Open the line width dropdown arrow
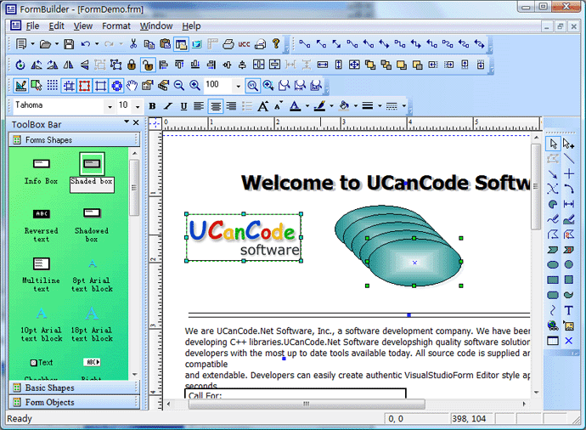The height and width of the screenshot is (430, 586). pos(380,106)
